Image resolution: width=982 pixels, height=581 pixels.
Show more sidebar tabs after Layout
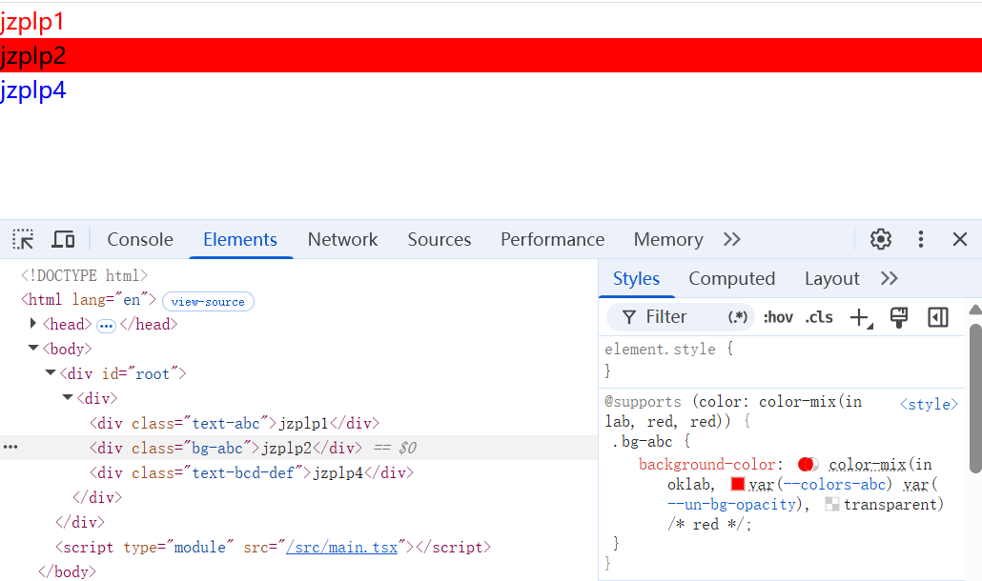(x=890, y=278)
